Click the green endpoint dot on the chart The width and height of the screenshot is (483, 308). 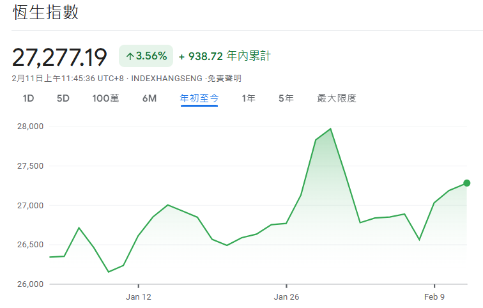466,183
